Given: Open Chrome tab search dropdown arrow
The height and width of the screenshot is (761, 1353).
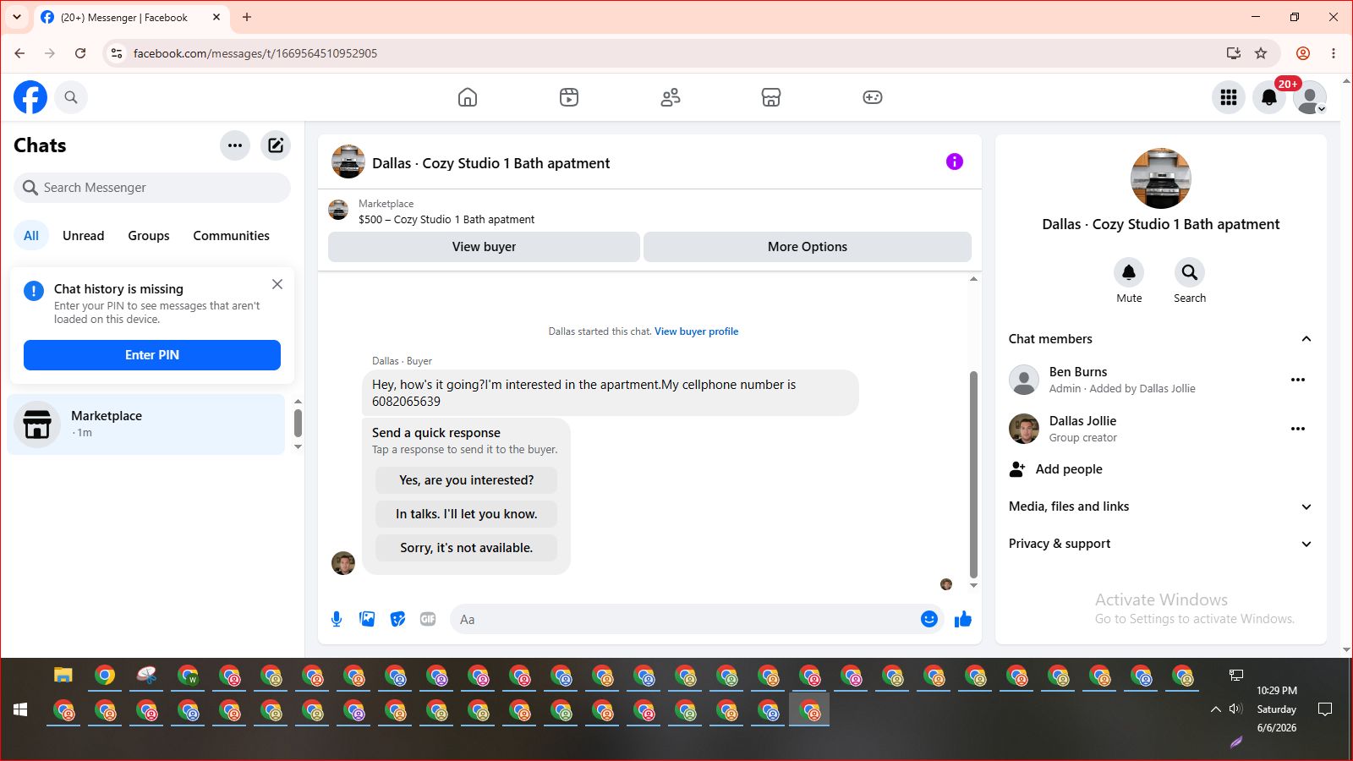Looking at the screenshot, I should [17, 17].
